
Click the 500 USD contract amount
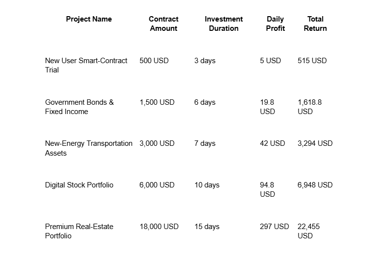click(x=154, y=61)
